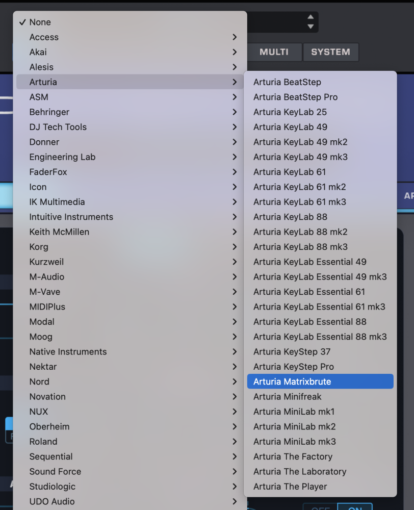Toggle the ON switch at bottom right
The height and width of the screenshot is (510, 414).
pyautogui.click(x=355, y=507)
